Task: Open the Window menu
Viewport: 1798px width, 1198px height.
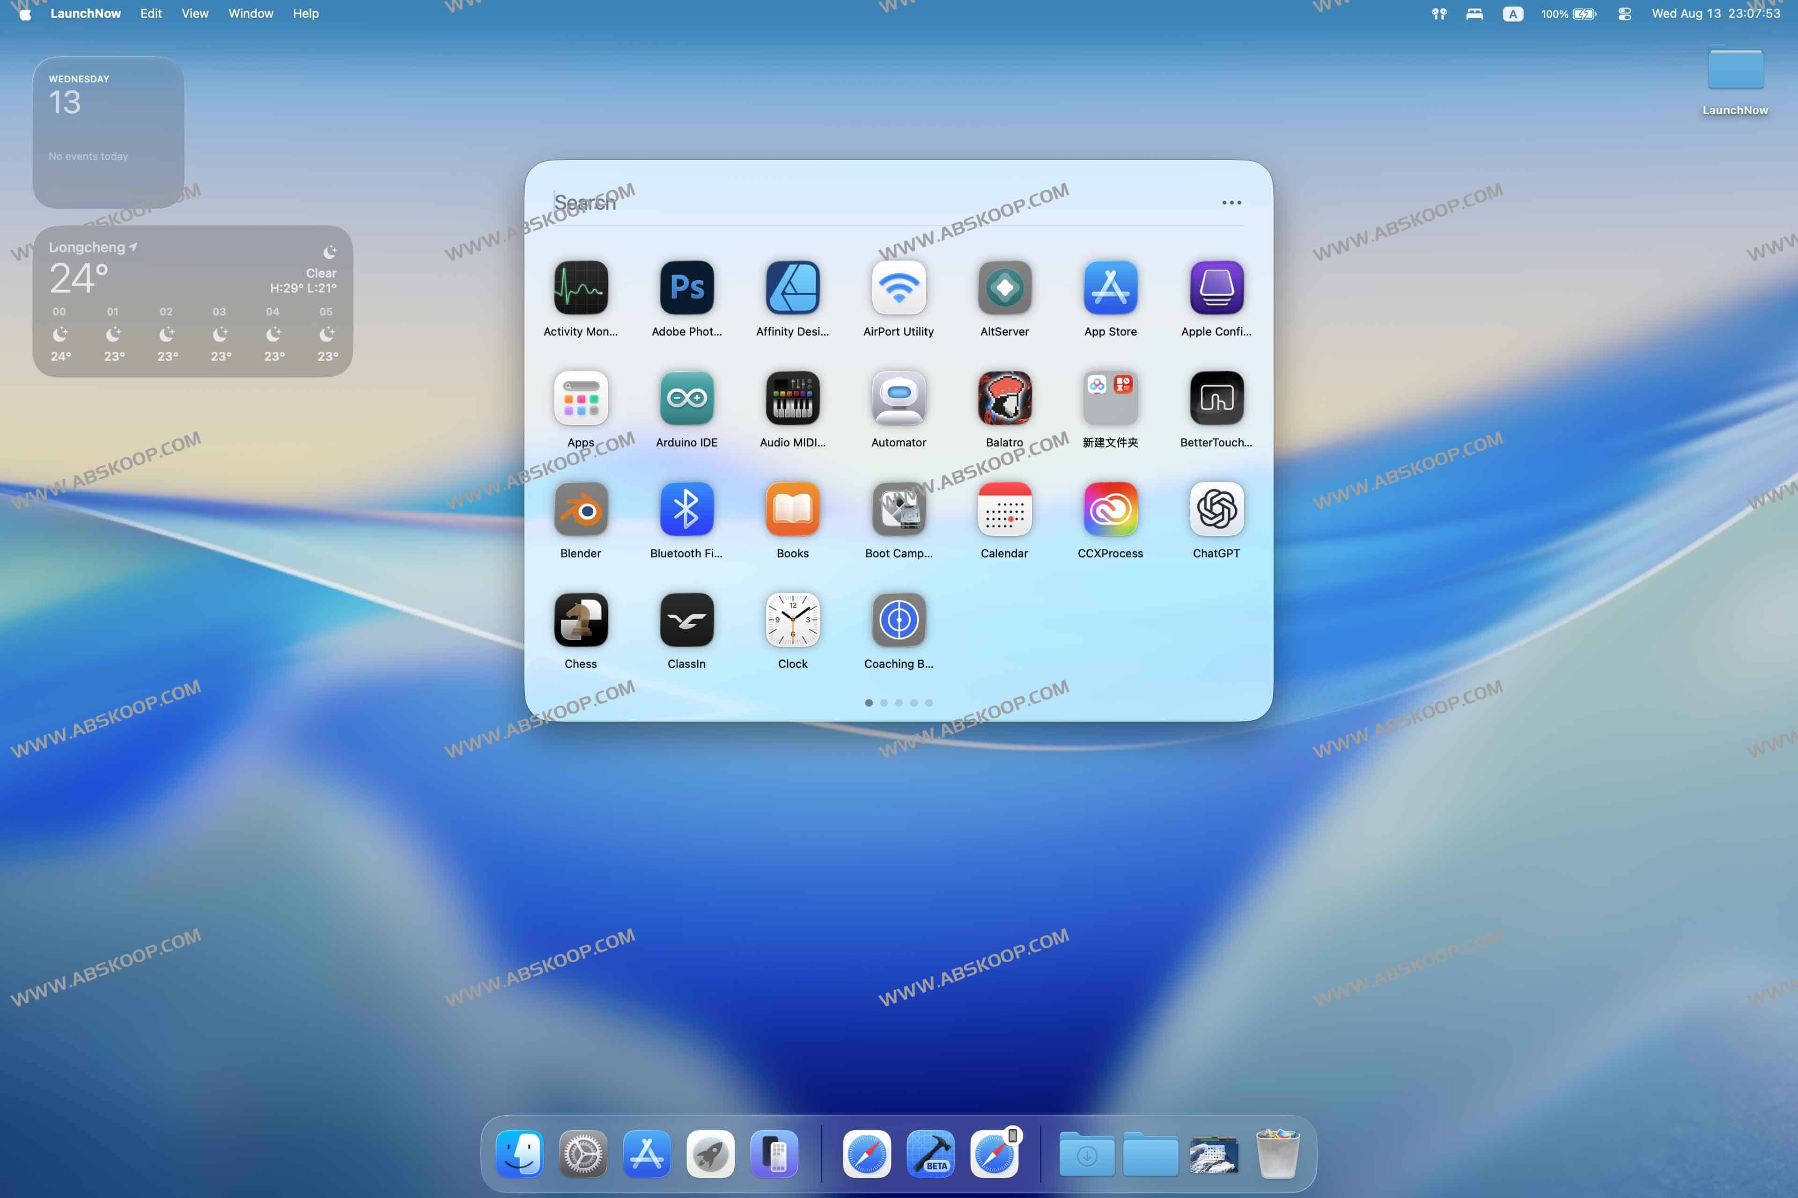Action: [251, 13]
